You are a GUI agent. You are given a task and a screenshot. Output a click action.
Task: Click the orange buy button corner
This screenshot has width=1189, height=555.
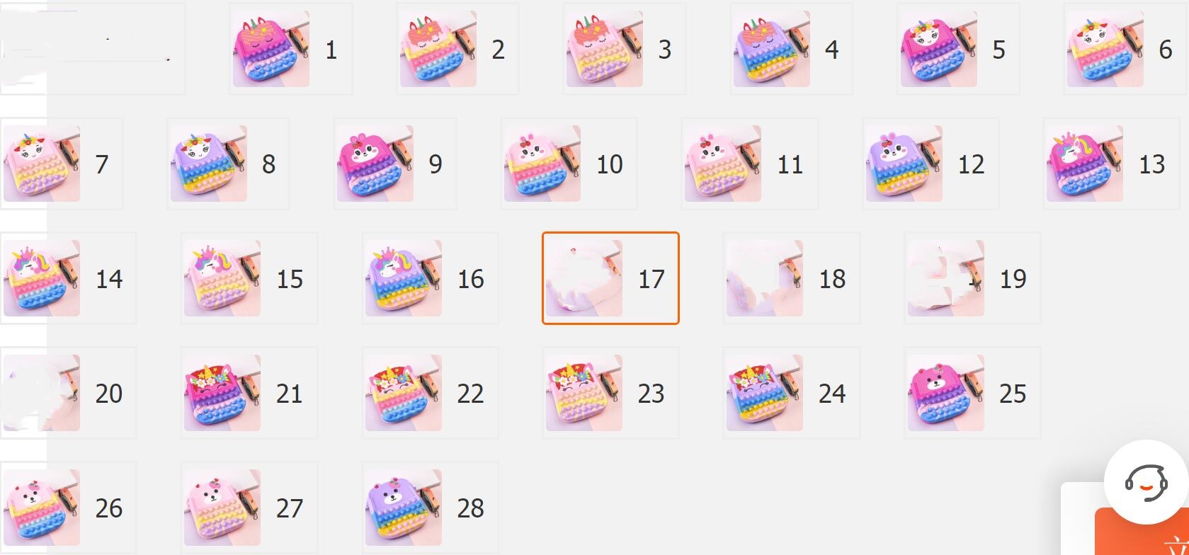point(1142,532)
